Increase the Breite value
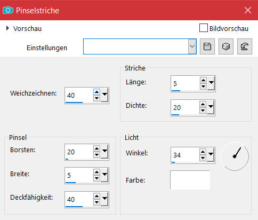Viewport: 258px width, 220px height. click(x=96, y=172)
